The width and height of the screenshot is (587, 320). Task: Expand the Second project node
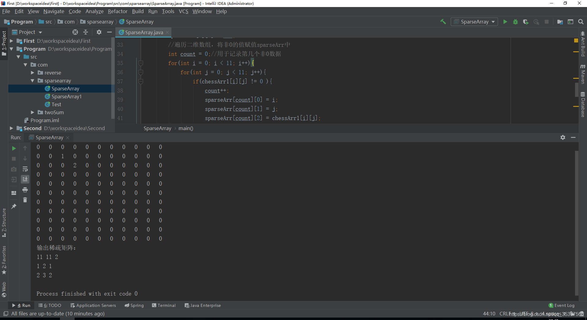click(x=11, y=128)
